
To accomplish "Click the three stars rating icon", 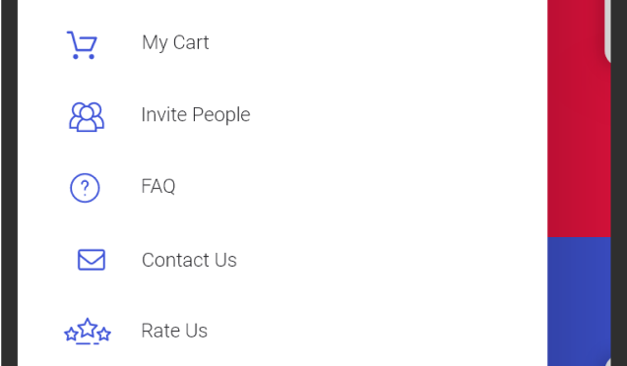I will click(88, 332).
